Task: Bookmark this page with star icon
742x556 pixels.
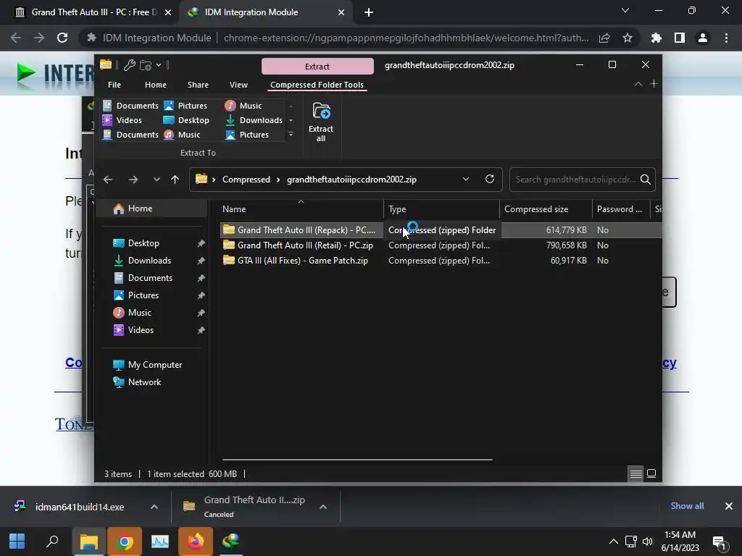Action: (x=628, y=38)
